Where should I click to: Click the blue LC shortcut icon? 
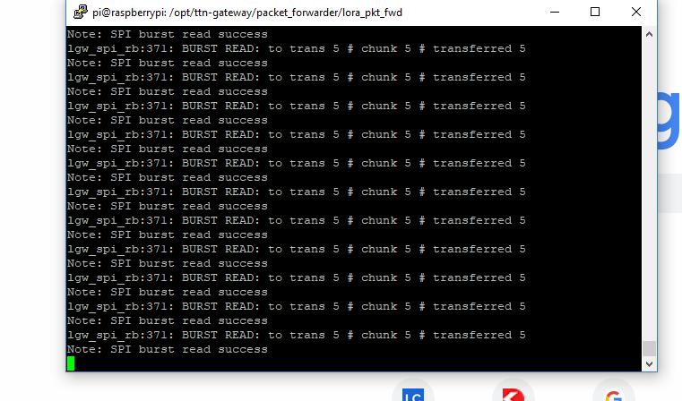[413, 394]
